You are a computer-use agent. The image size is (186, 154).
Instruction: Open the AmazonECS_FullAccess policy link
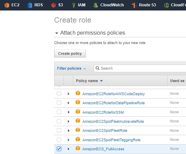pyautogui.click(x=103, y=149)
